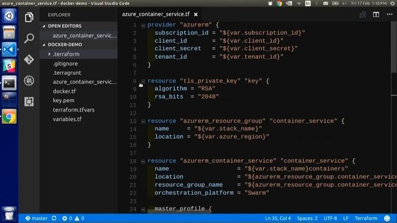Click Spaces: 2 indentation setting

click(307, 218)
